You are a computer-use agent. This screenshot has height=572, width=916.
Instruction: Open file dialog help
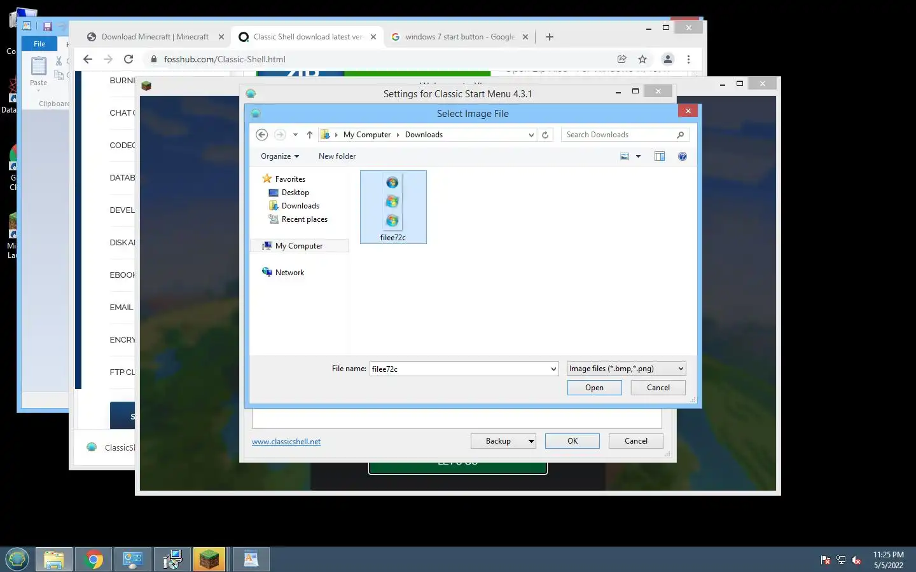[x=683, y=156]
